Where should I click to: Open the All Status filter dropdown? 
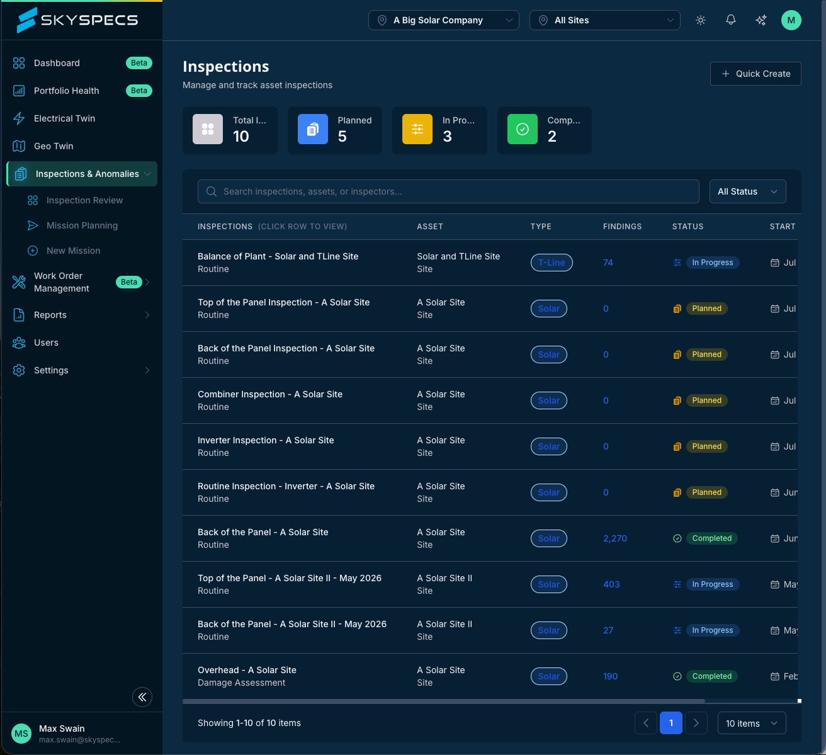(748, 191)
